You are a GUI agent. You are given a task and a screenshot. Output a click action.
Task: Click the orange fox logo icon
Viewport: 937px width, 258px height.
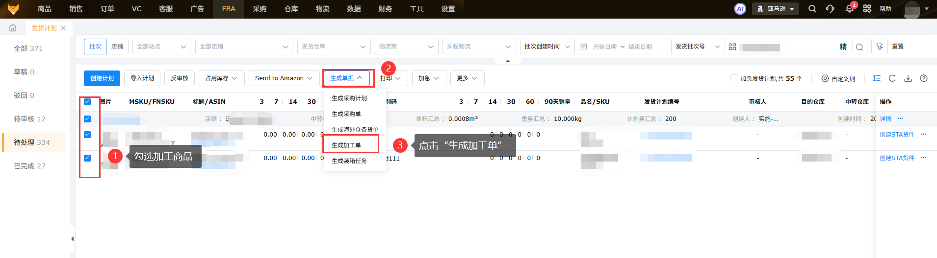coord(13,9)
